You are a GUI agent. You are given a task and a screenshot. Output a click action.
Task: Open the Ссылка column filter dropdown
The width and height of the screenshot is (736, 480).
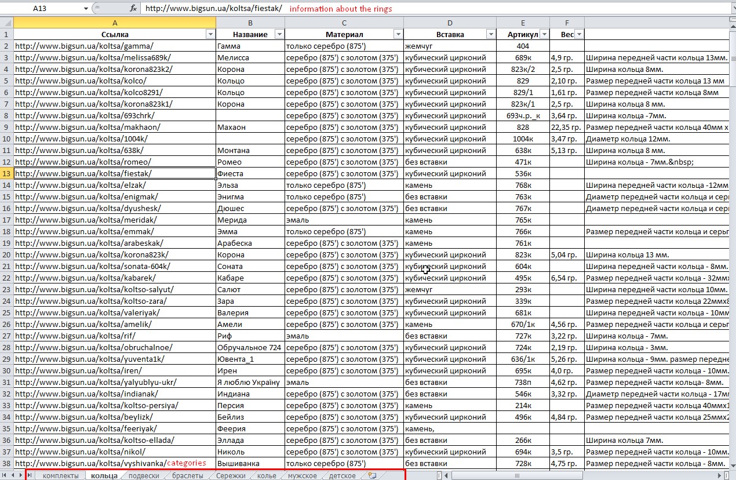pos(210,34)
